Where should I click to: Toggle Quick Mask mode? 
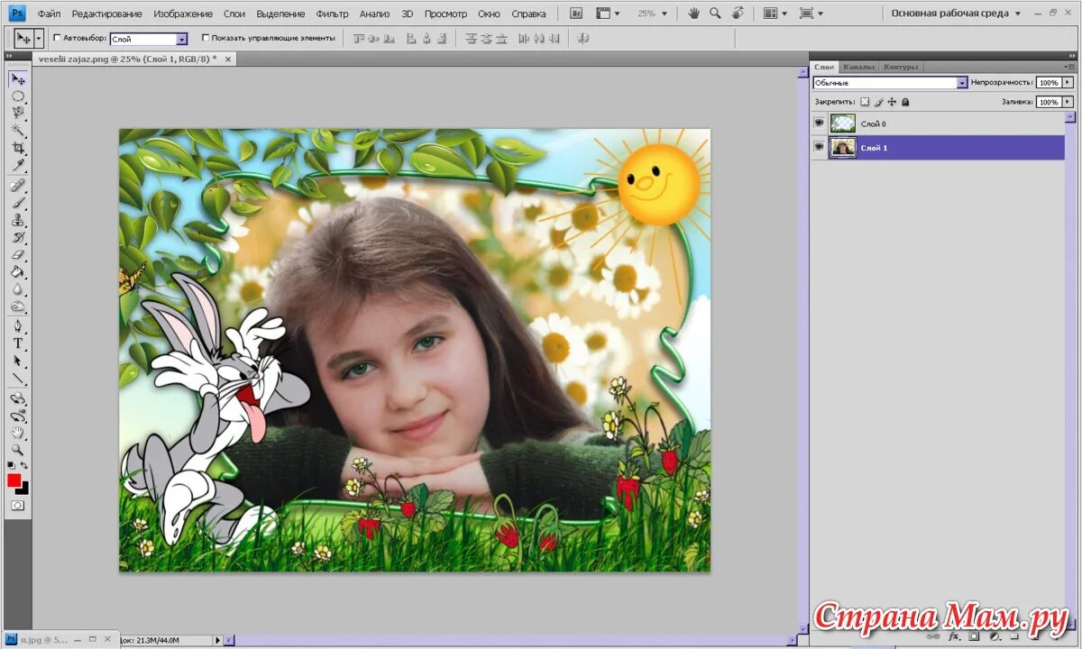(17, 506)
